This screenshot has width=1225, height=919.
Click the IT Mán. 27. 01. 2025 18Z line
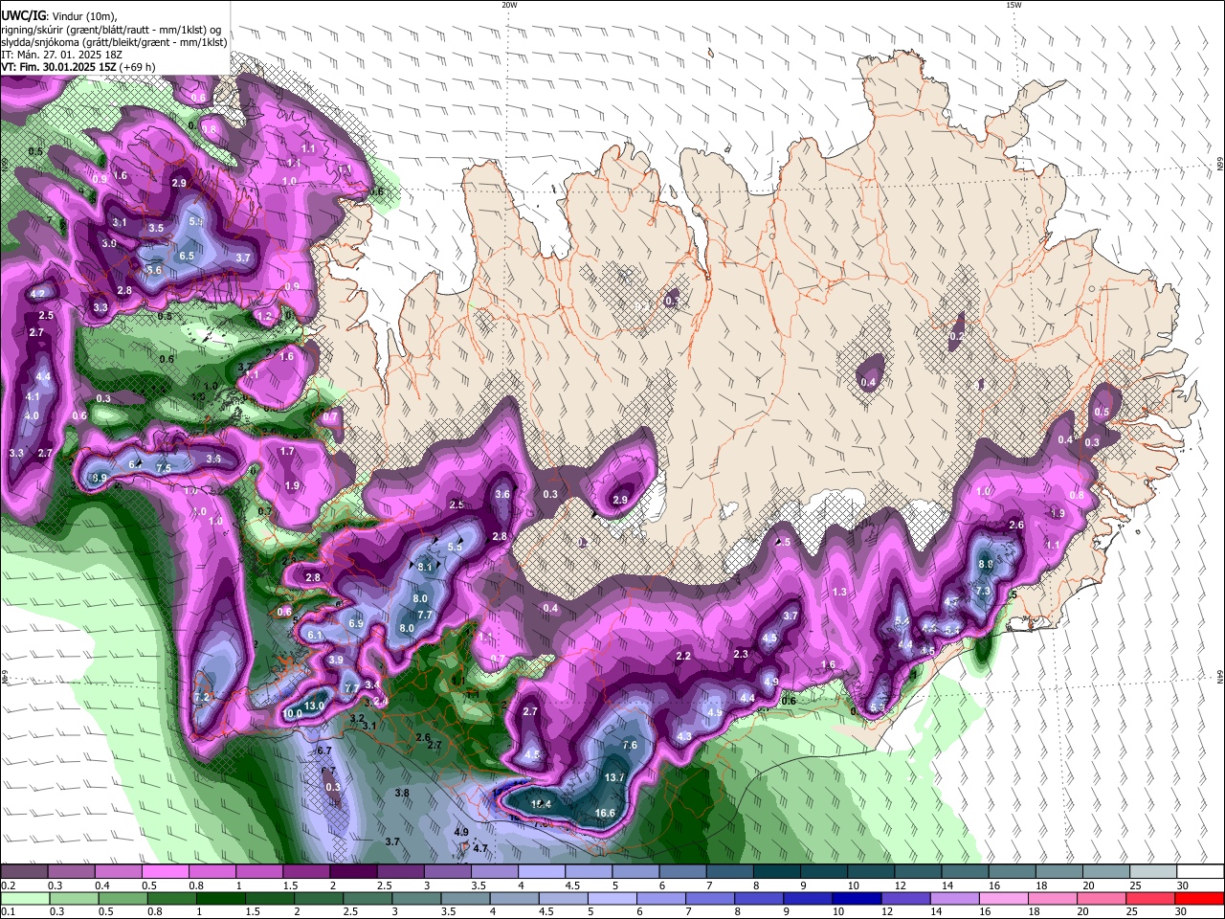point(60,55)
